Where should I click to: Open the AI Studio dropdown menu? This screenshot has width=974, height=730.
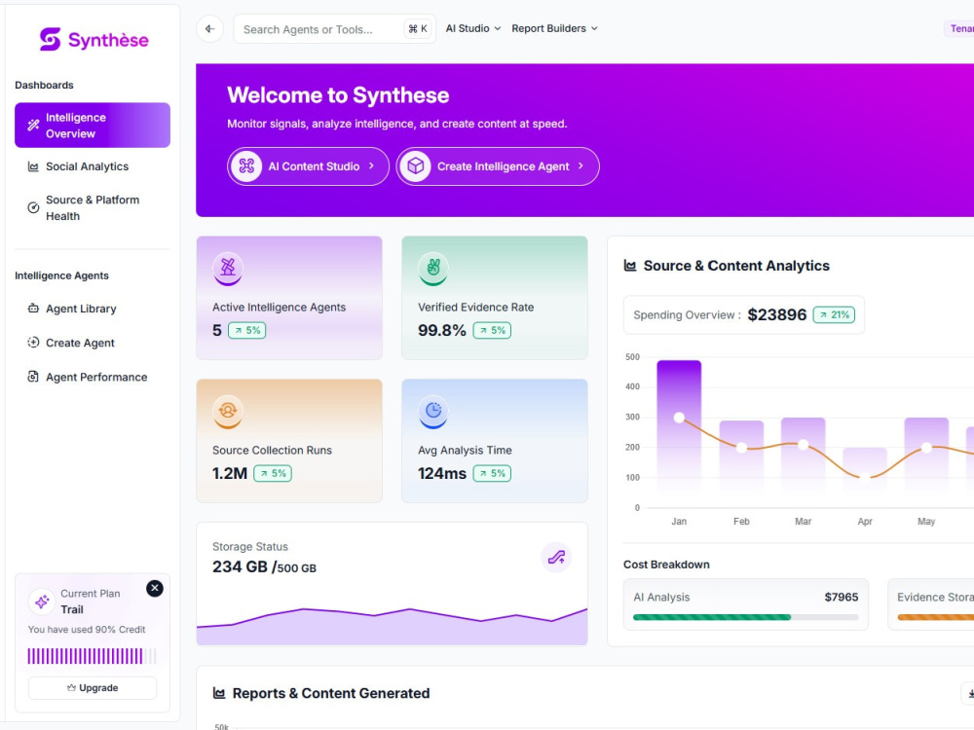tap(473, 28)
